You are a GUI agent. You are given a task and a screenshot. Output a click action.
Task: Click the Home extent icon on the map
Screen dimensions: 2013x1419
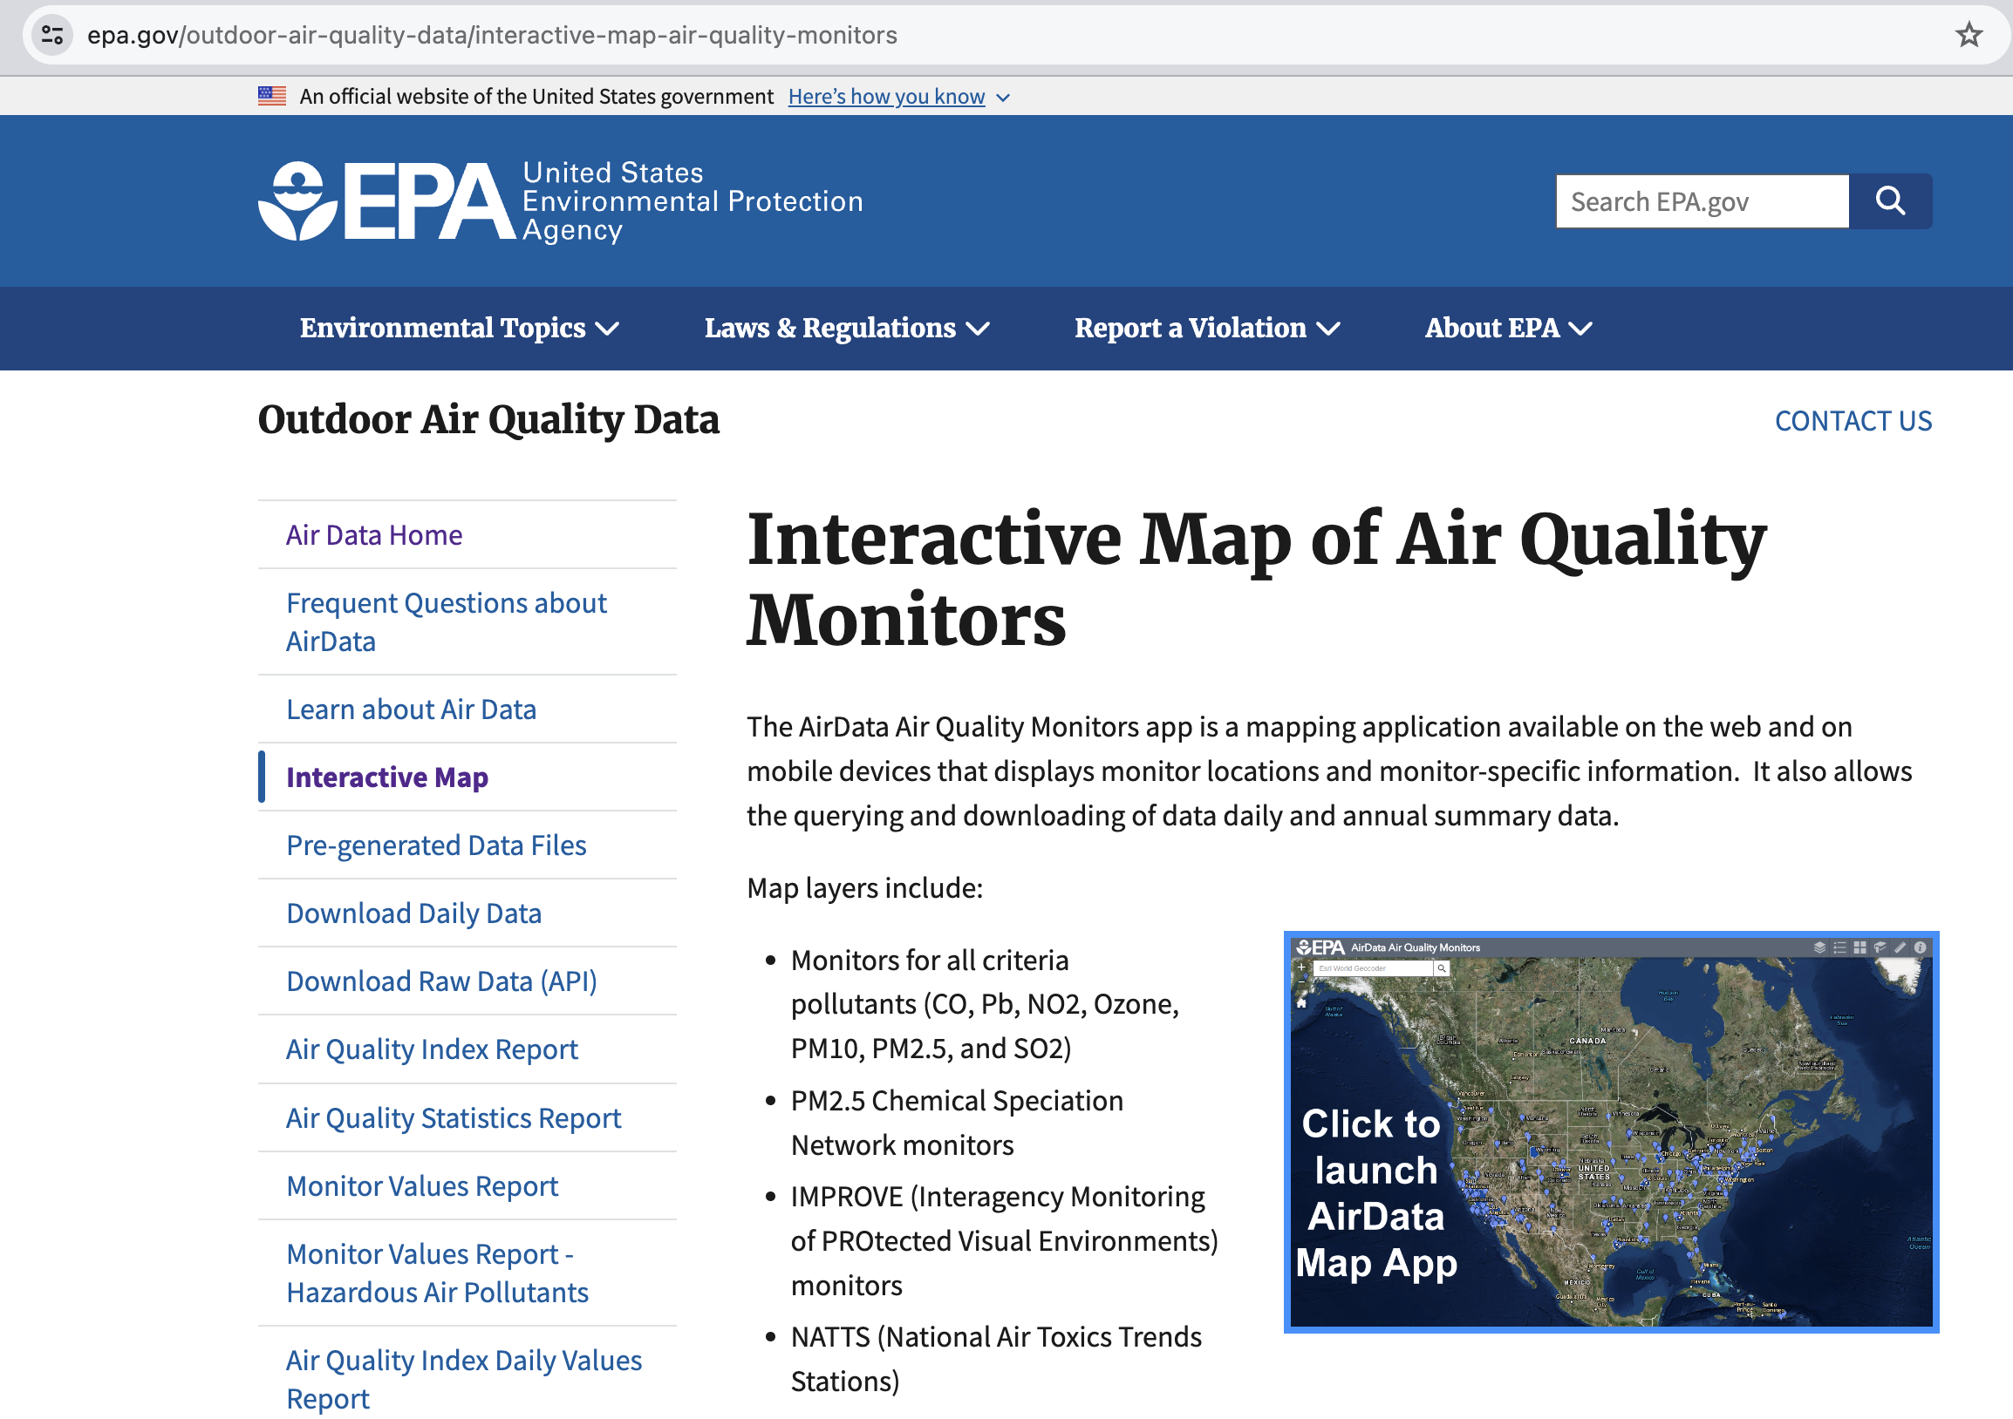1302,1004
